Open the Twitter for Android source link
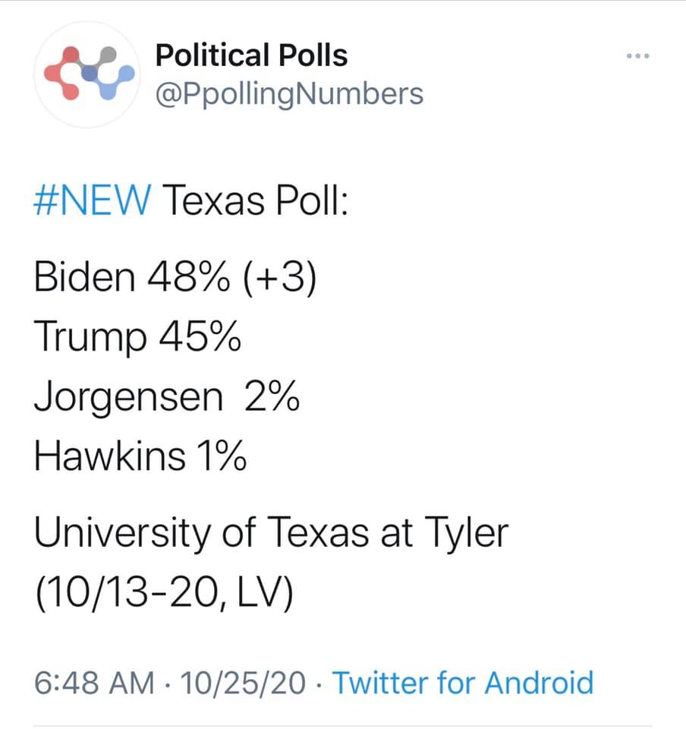The height and width of the screenshot is (729, 686). tap(463, 683)
